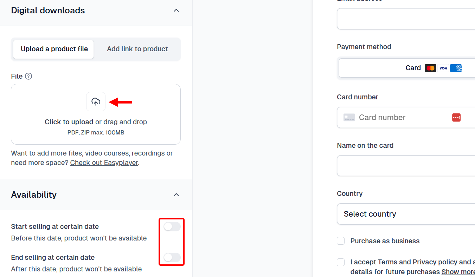The width and height of the screenshot is (475, 277).
Task: Click the cloud upload icon
Action: point(96,101)
